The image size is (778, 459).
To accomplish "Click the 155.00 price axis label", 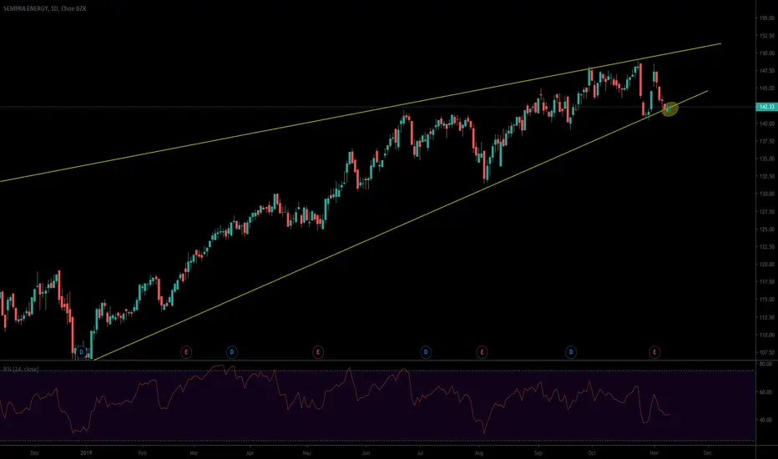I will click(x=766, y=18).
